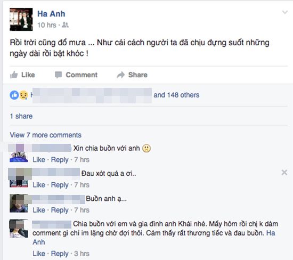Open the sad reaction emoji icon
Viewport: 293px width, 260px height.
click(x=23, y=95)
